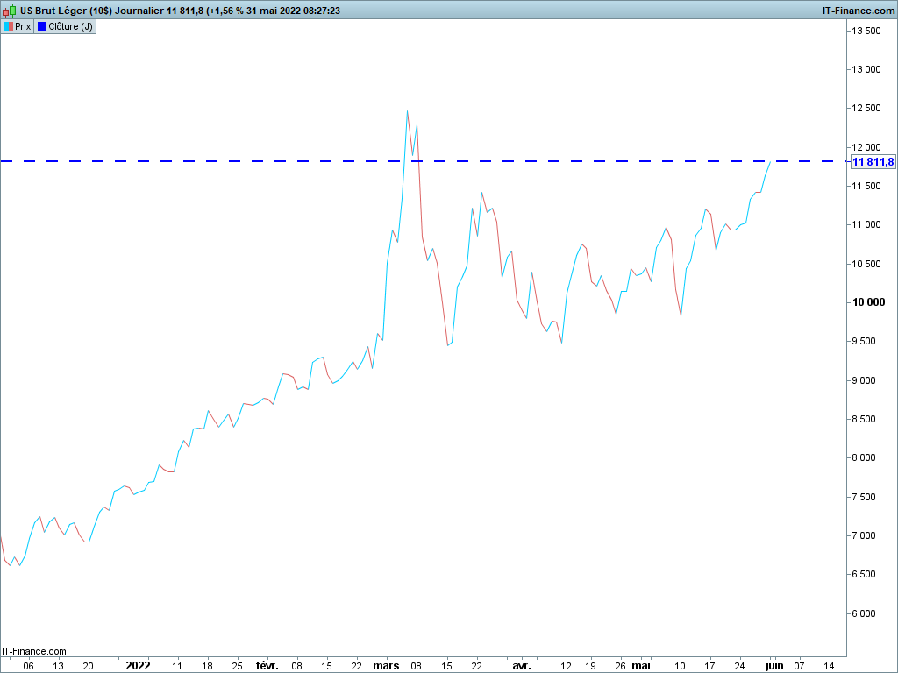This screenshot has height=673, width=898.
Task: Click the timestamp 31 mai 2022 08:27:23
Action: [x=293, y=11]
